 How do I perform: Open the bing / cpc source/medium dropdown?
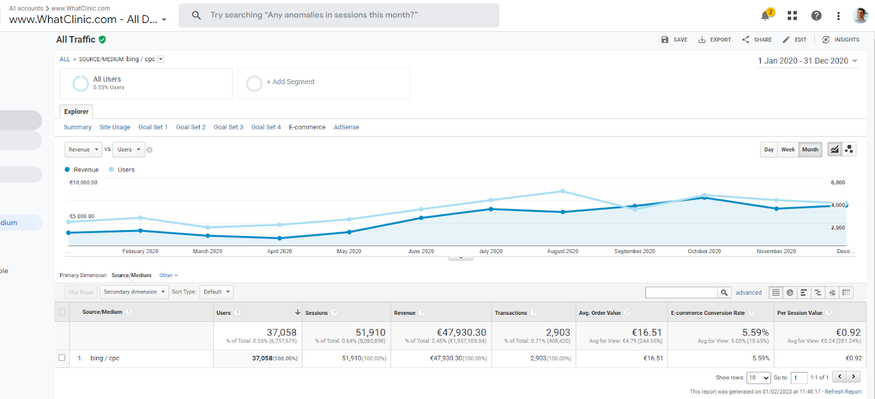point(161,59)
